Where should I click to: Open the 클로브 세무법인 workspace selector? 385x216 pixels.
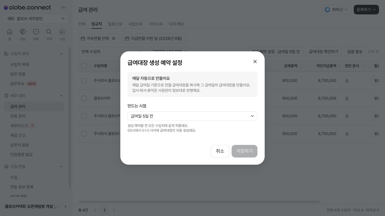tap(36, 19)
